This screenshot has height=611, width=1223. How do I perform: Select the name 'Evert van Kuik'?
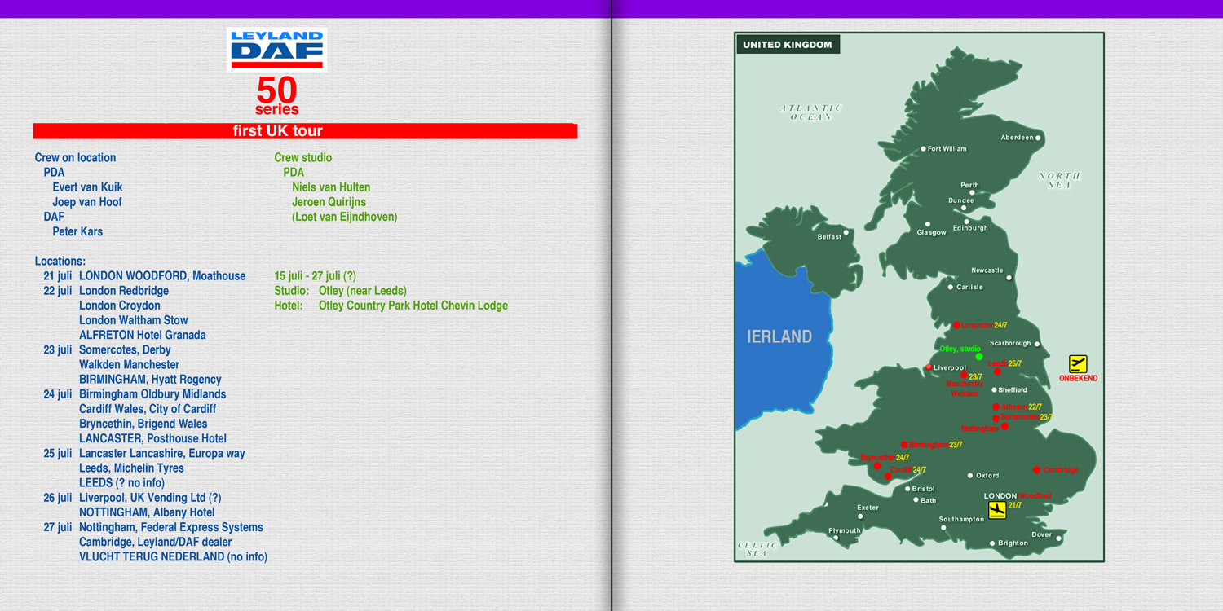pyautogui.click(x=87, y=187)
